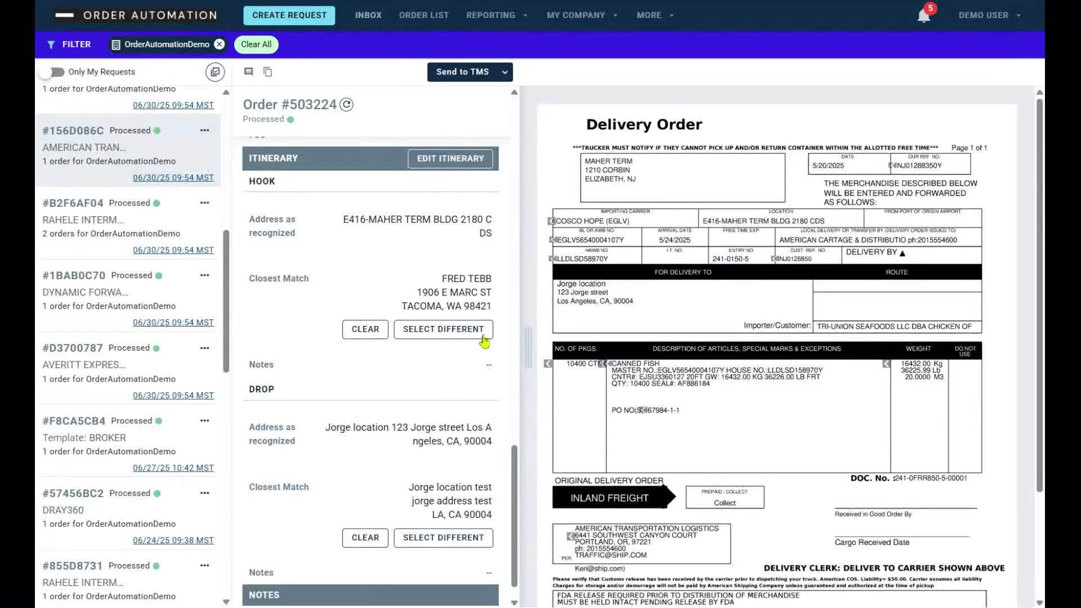Click the document preview vertical scrollbar

pos(1039,293)
